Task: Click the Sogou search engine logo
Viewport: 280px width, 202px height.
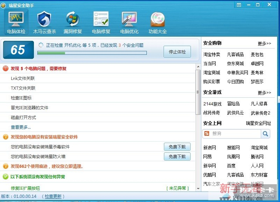Action: 207,134
